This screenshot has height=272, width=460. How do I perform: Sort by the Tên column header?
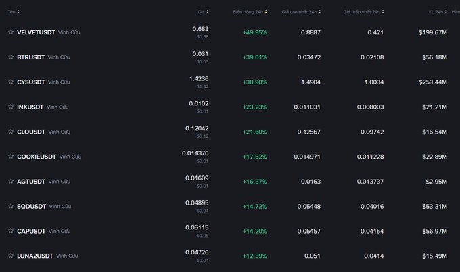tap(14, 11)
